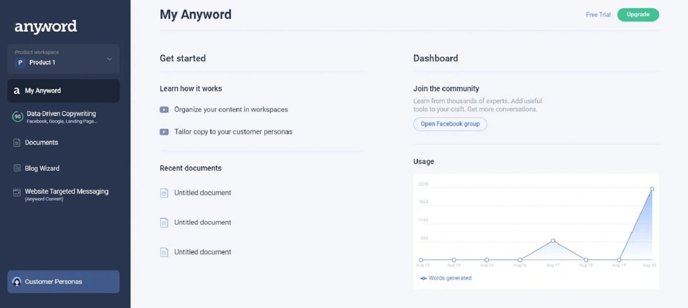Click the 'My Anyword' page title
The height and width of the screenshot is (308, 688).
[x=196, y=15]
